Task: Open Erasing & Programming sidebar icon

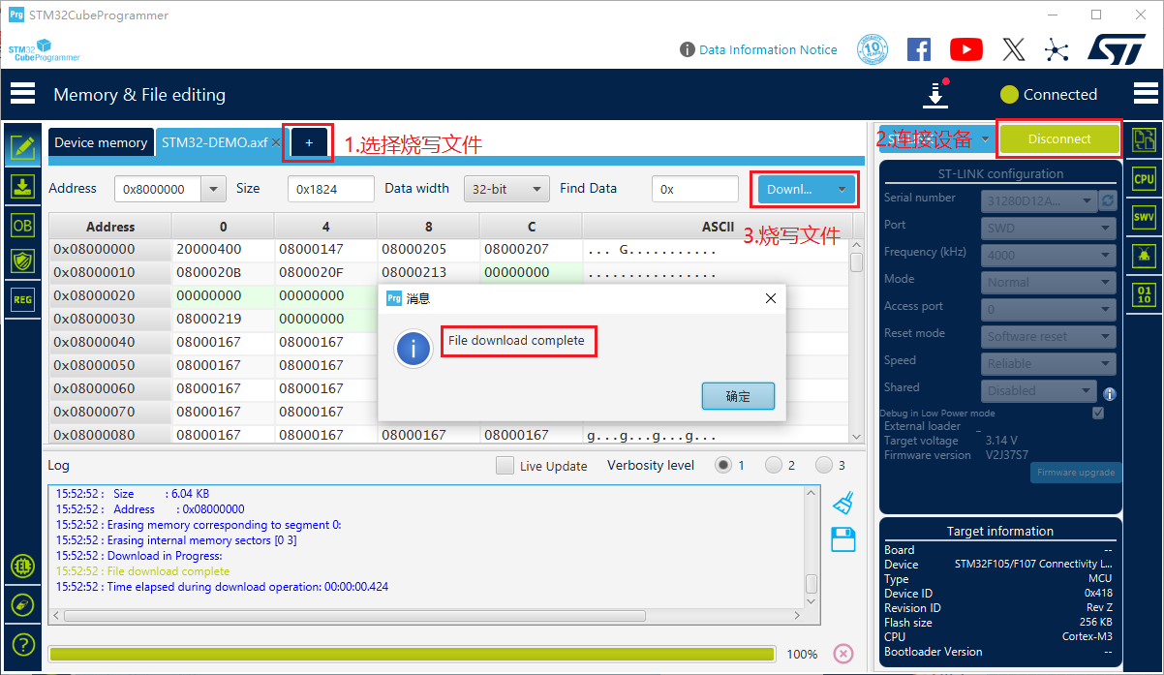Action: click(22, 187)
